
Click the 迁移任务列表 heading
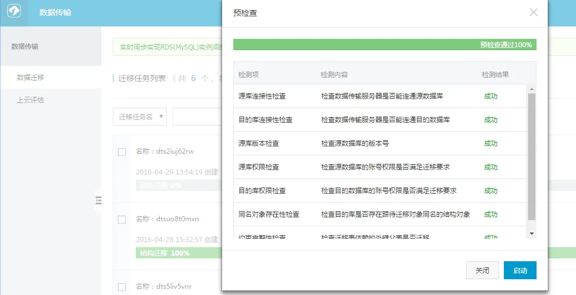click(x=142, y=78)
